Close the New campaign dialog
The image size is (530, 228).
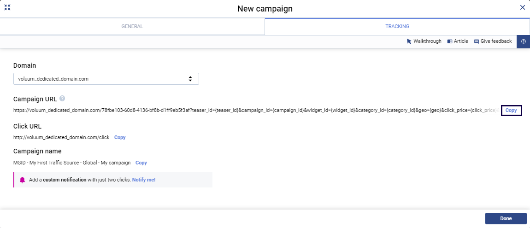(522, 7)
